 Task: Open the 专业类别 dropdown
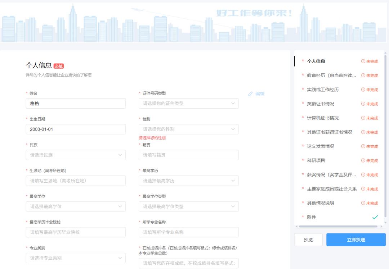tap(76, 258)
